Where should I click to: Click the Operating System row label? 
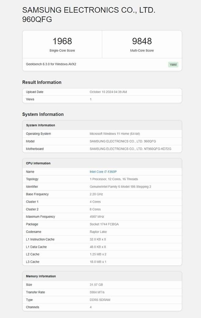click(x=38, y=134)
